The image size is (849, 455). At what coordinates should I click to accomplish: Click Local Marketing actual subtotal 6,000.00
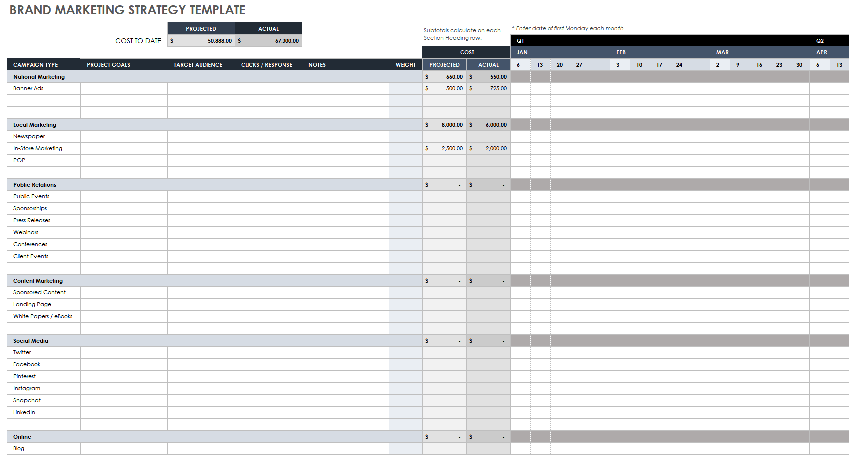[x=488, y=125]
